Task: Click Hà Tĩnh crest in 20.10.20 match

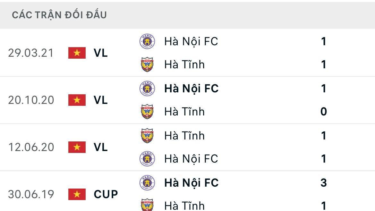Action: 147,112
